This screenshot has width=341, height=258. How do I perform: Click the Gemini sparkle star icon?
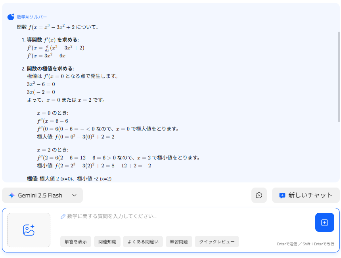click(x=11, y=195)
